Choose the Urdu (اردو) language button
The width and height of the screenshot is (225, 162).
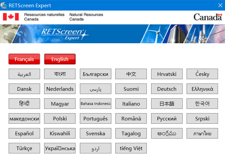tap(95, 148)
